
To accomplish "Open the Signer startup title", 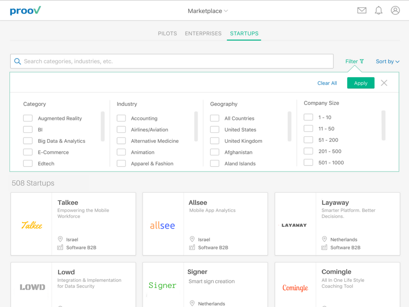I will (197, 272).
